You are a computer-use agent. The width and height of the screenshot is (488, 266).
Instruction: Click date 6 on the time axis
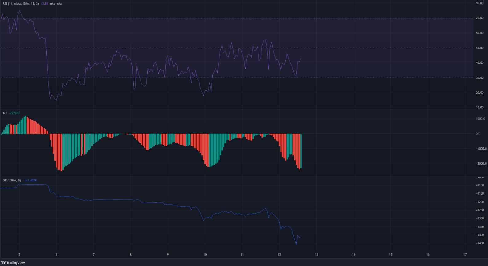tap(56, 255)
